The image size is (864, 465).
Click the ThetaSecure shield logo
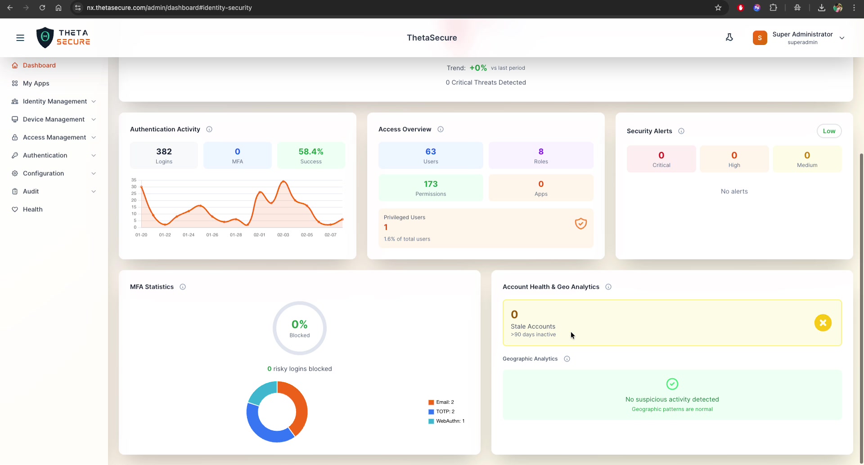(x=45, y=37)
